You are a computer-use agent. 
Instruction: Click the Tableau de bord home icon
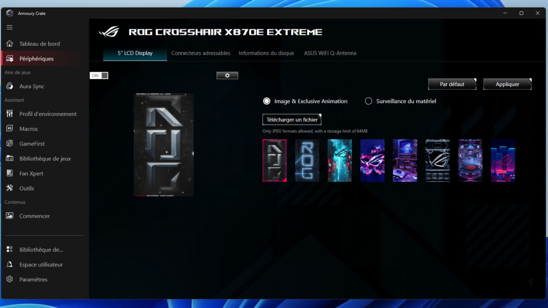(10, 44)
